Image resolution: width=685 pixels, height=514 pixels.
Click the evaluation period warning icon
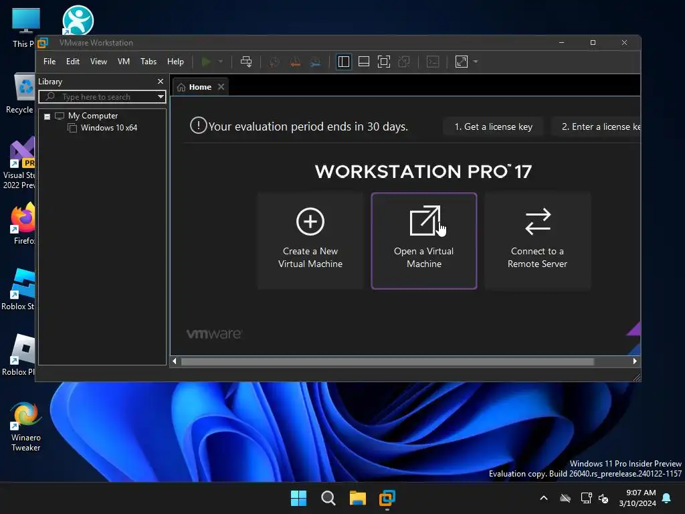198,126
